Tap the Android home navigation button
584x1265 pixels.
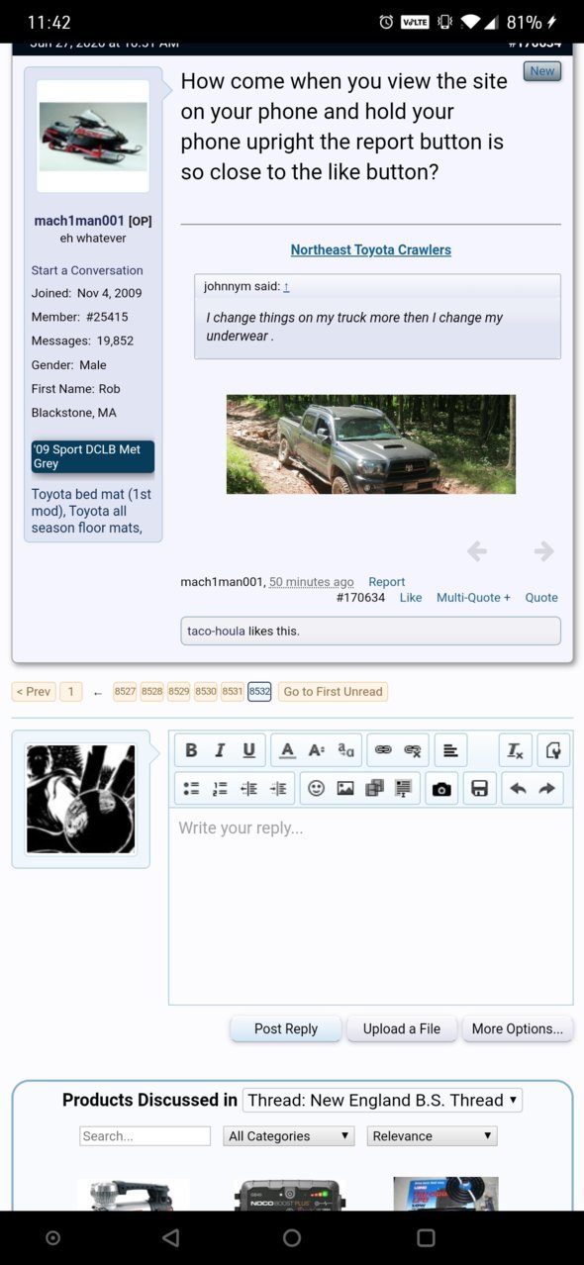coord(292,1238)
